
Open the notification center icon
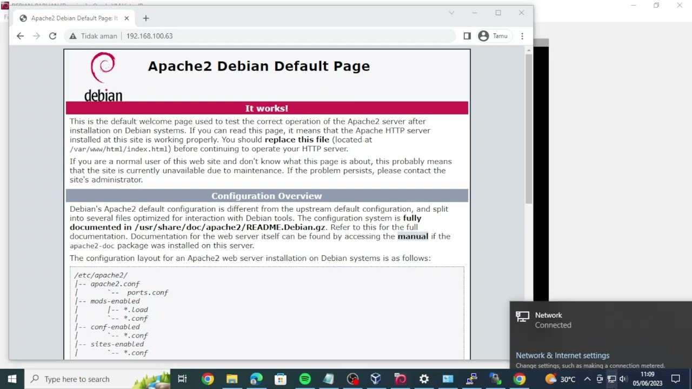(676, 379)
